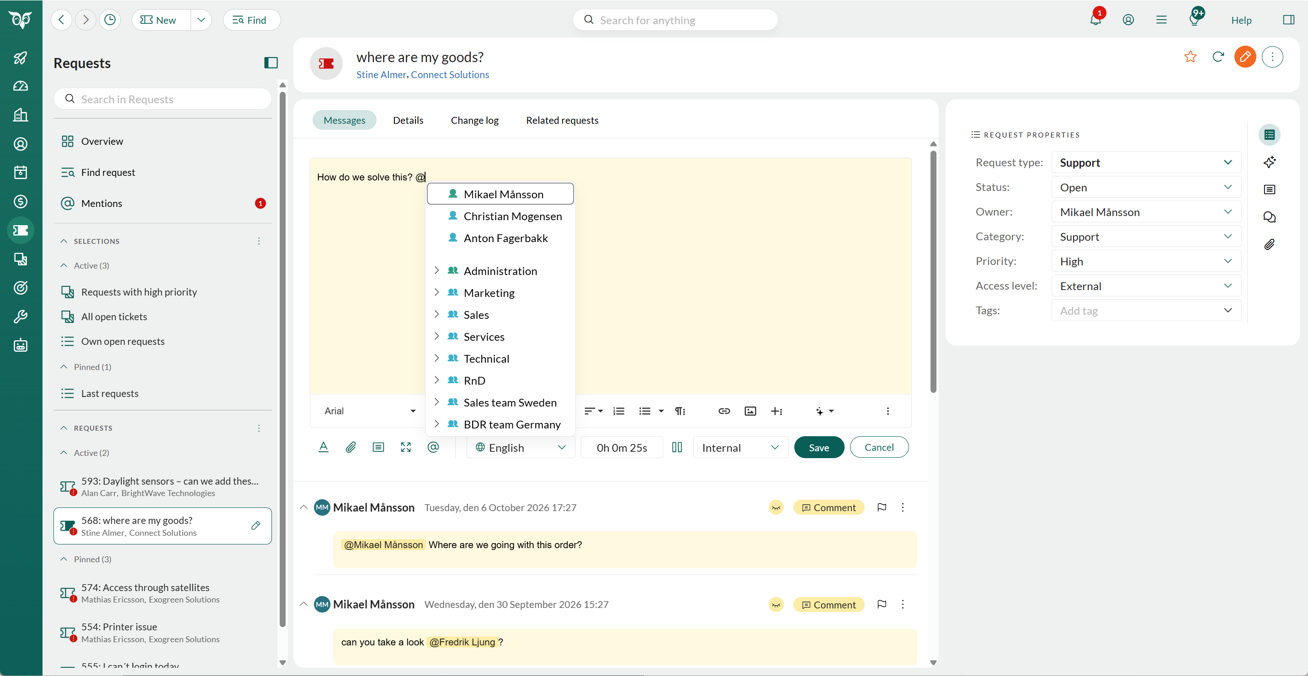Click the mention @ icon below editor

(x=433, y=447)
